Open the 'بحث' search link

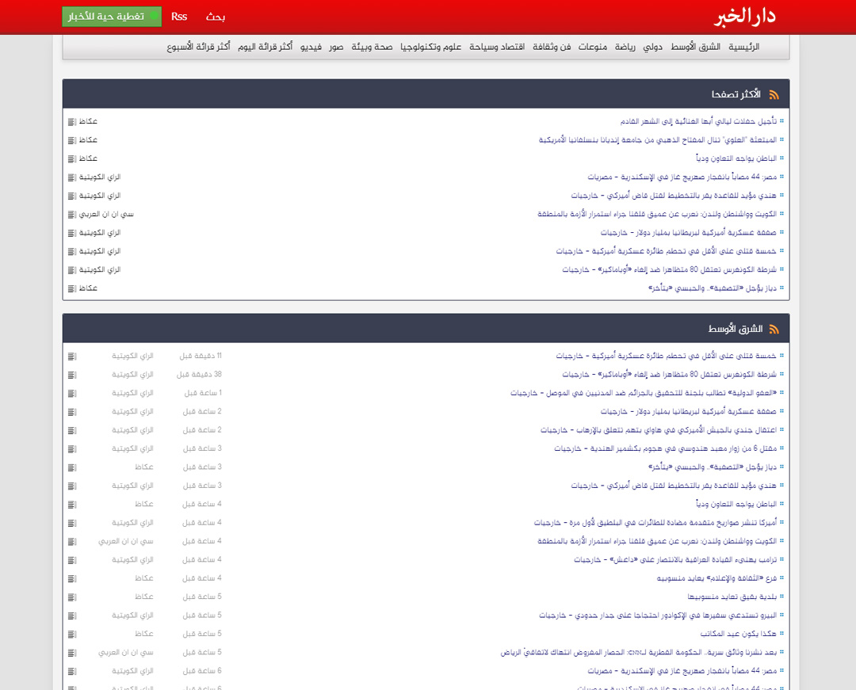click(x=216, y=17)
